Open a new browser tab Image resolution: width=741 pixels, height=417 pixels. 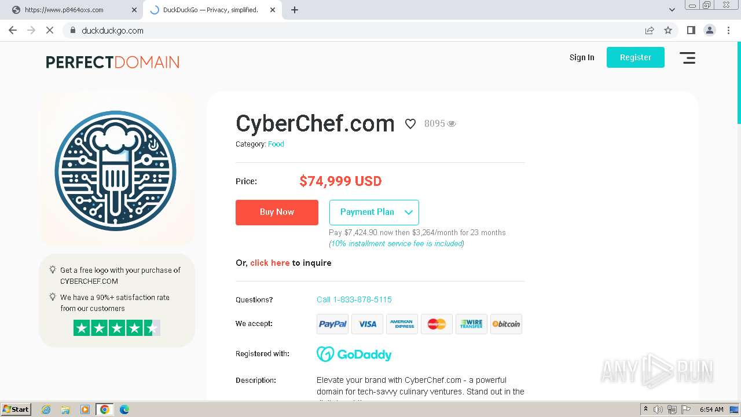(295, 10)
